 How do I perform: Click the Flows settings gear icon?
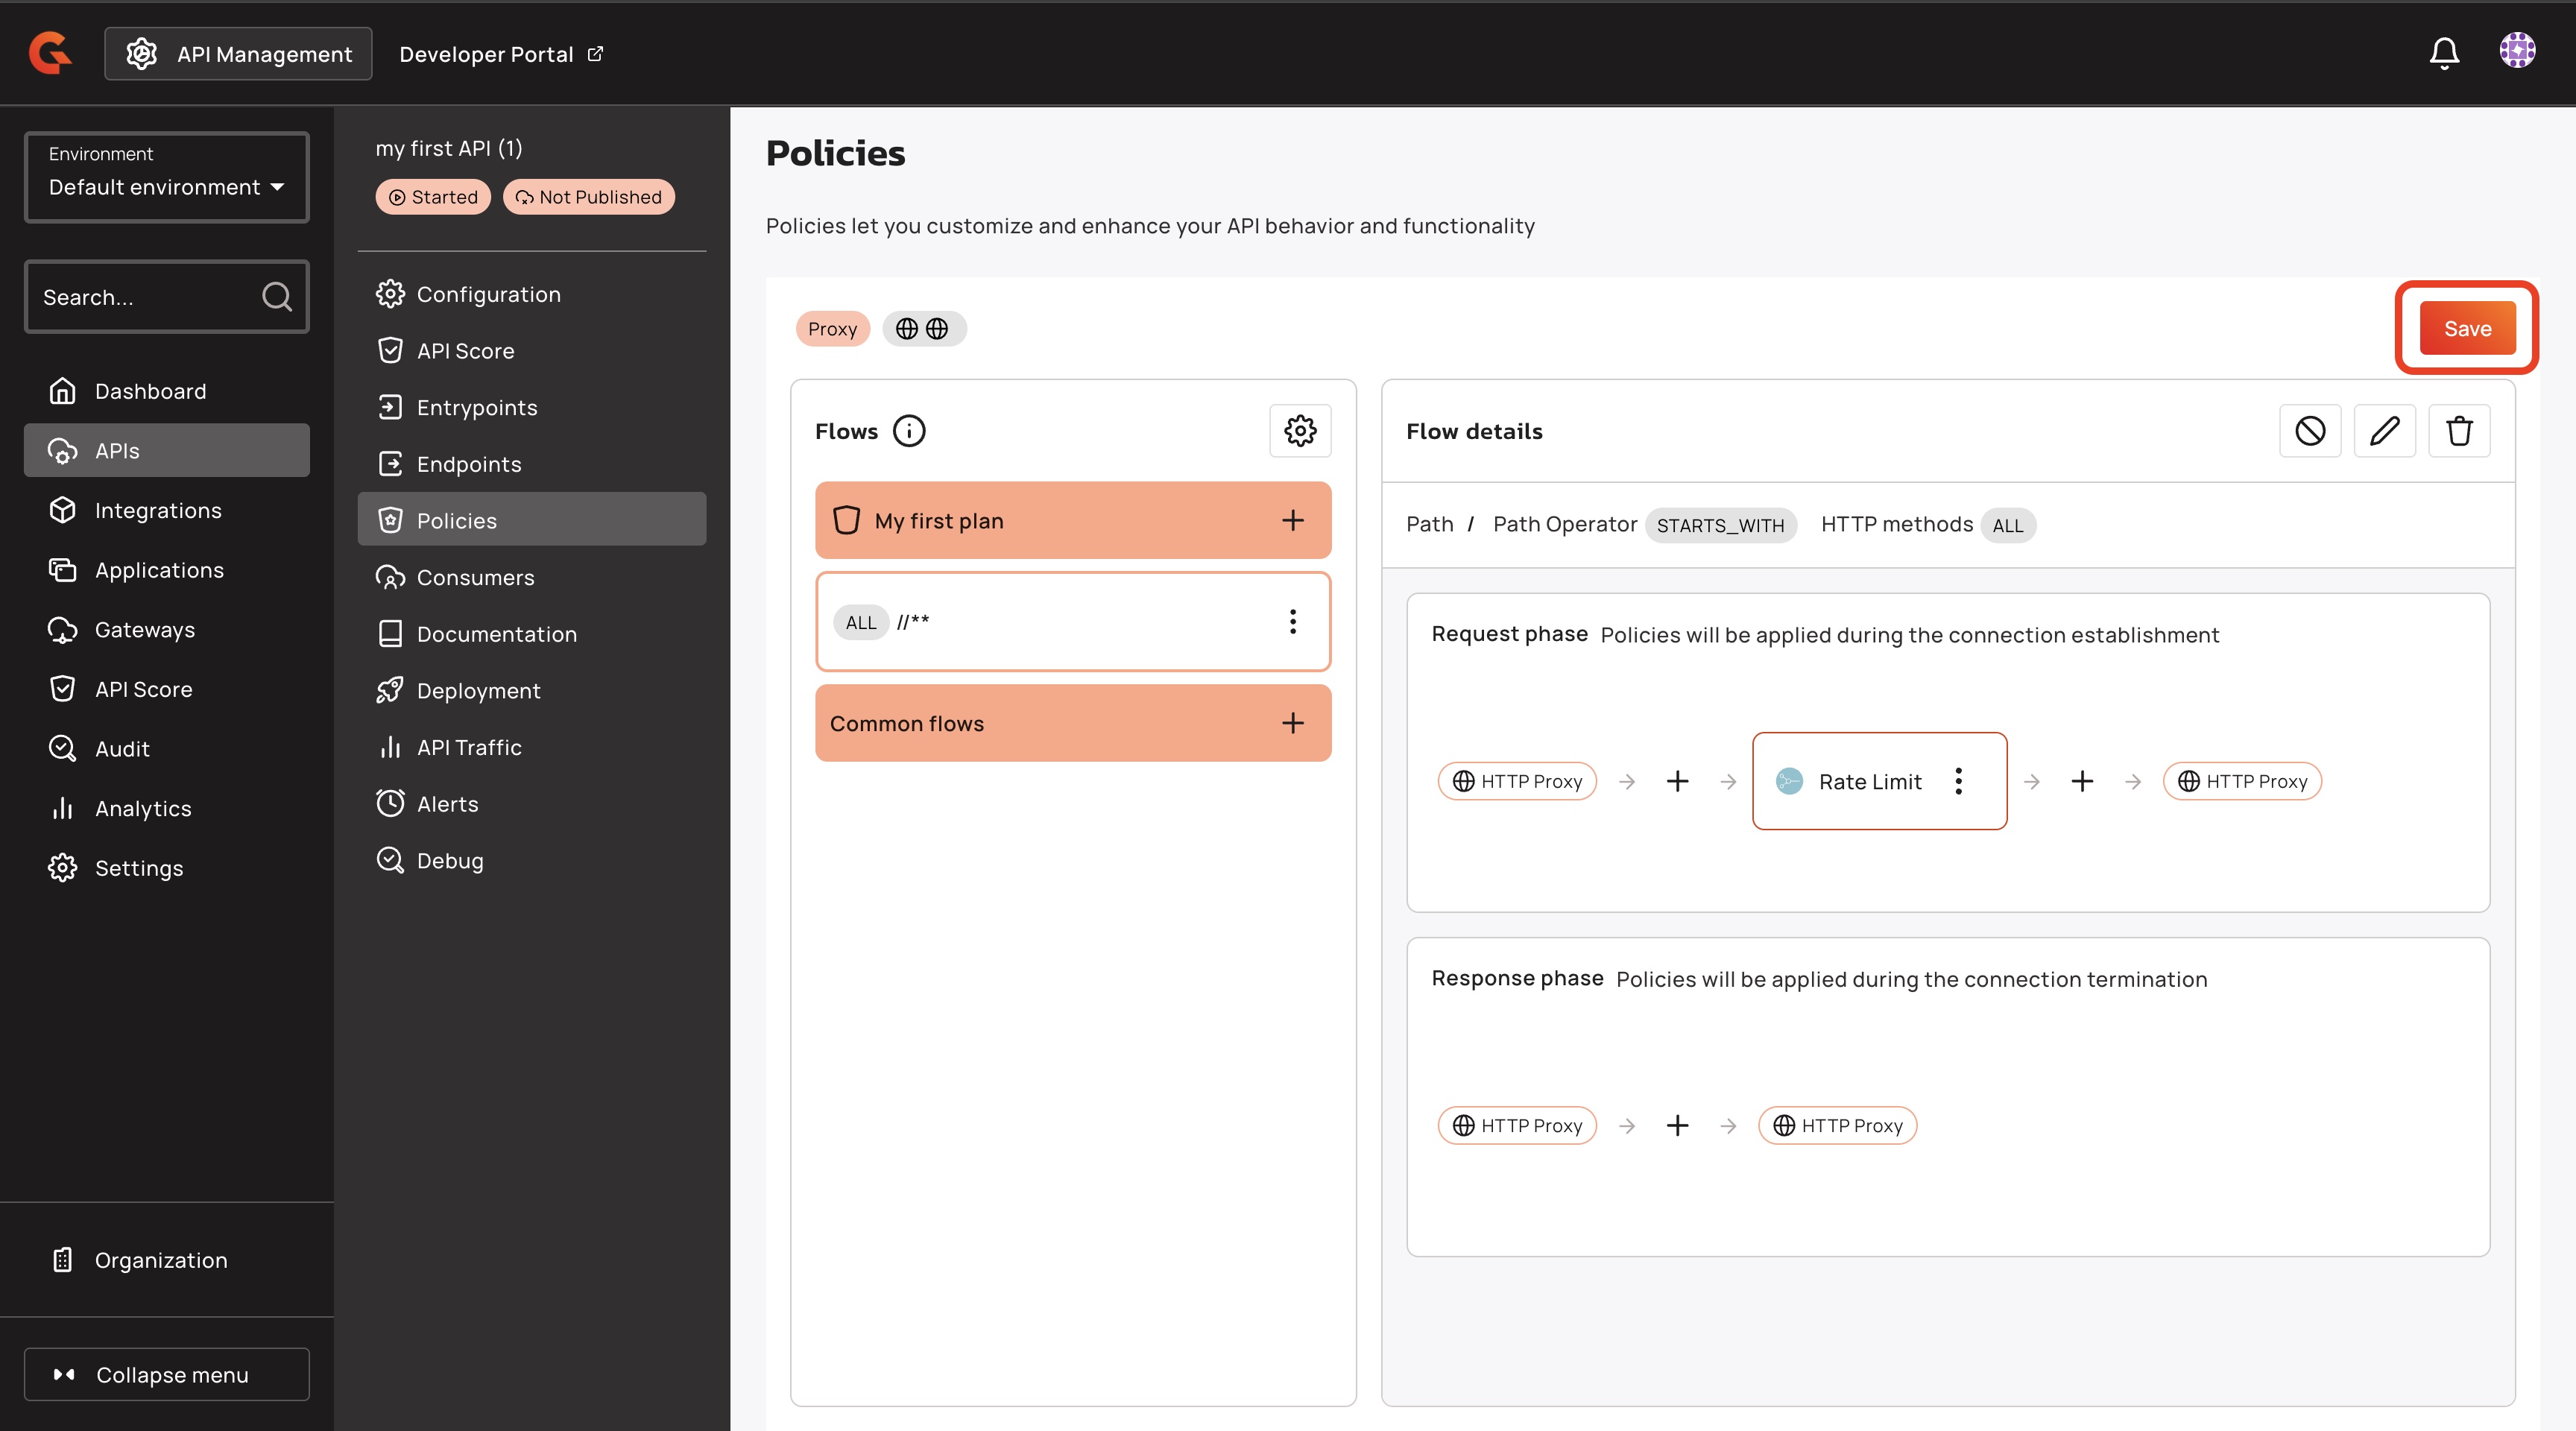(1300, 431)
